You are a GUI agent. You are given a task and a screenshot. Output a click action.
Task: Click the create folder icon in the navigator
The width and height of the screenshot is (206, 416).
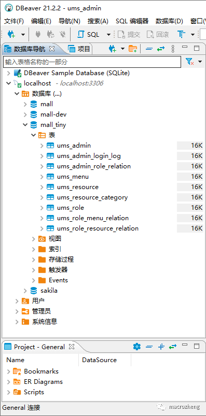coord(133,49)
